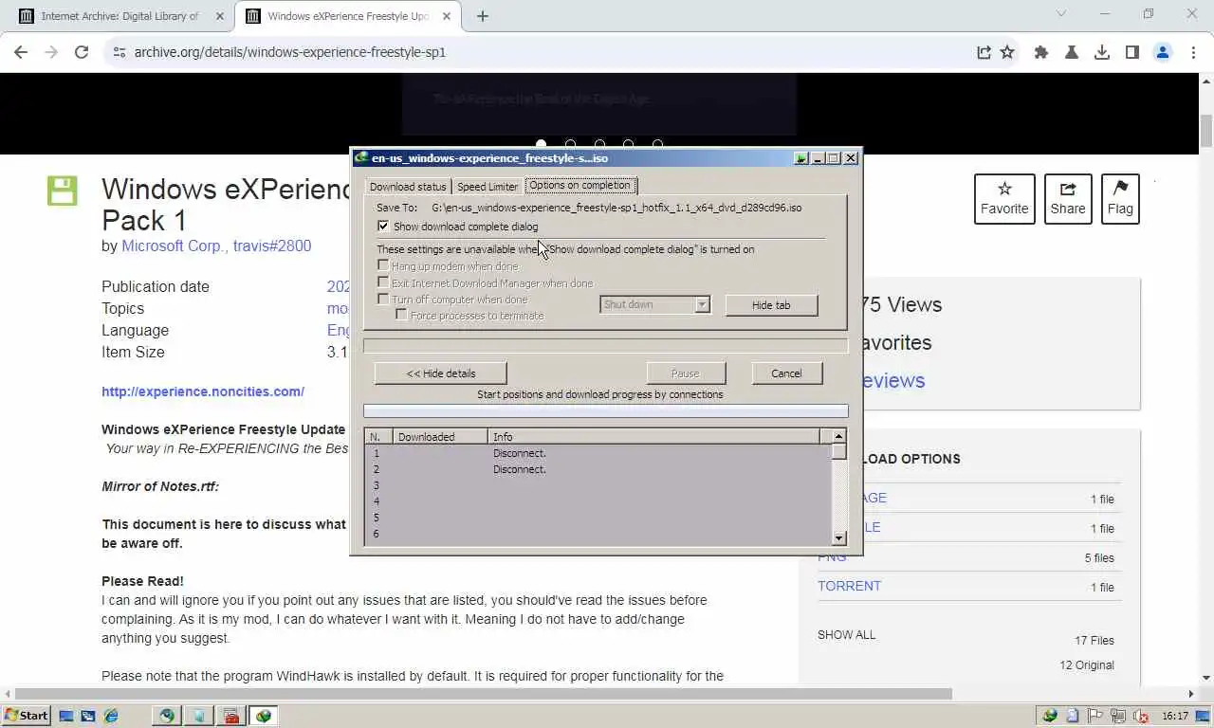Open the Shut down dropdown
The height and width of the screenshot is (728, 1214).
click(655, 304)
